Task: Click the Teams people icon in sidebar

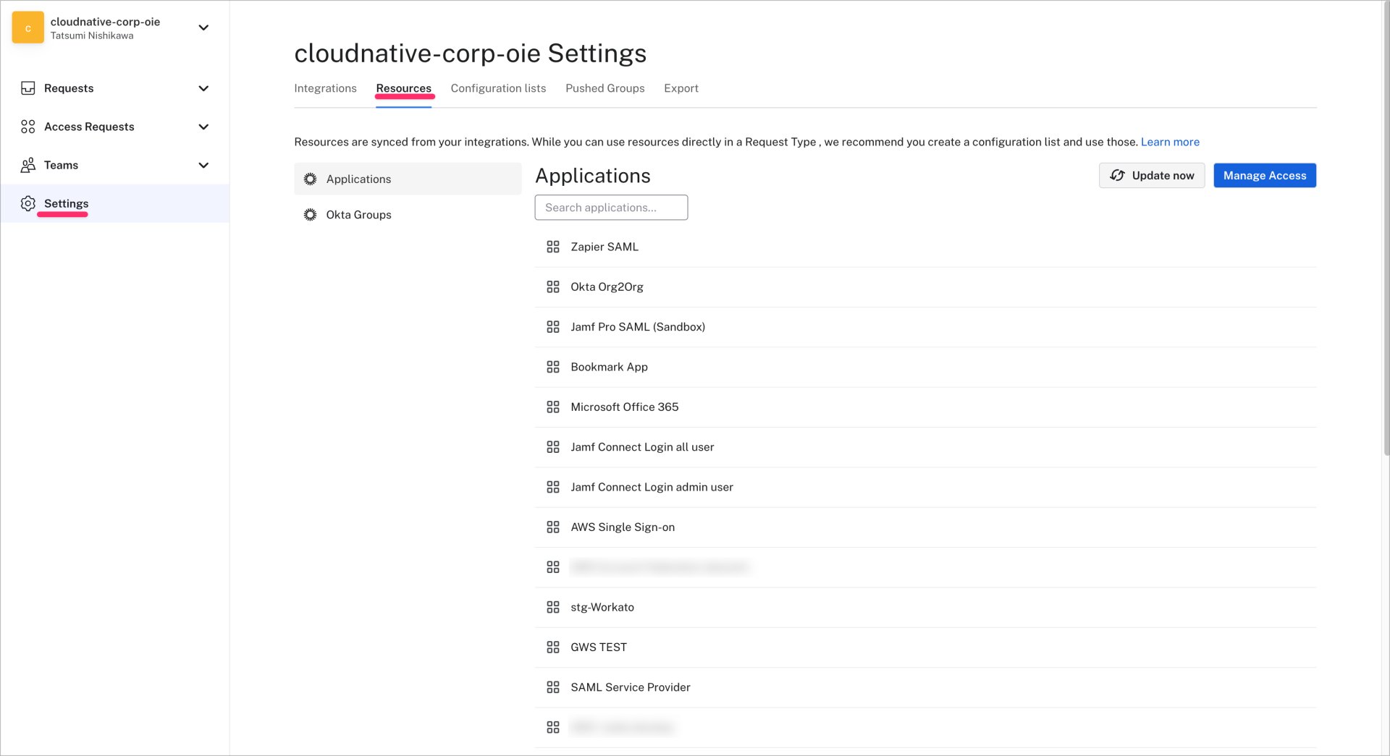Action: pos(28,165)
